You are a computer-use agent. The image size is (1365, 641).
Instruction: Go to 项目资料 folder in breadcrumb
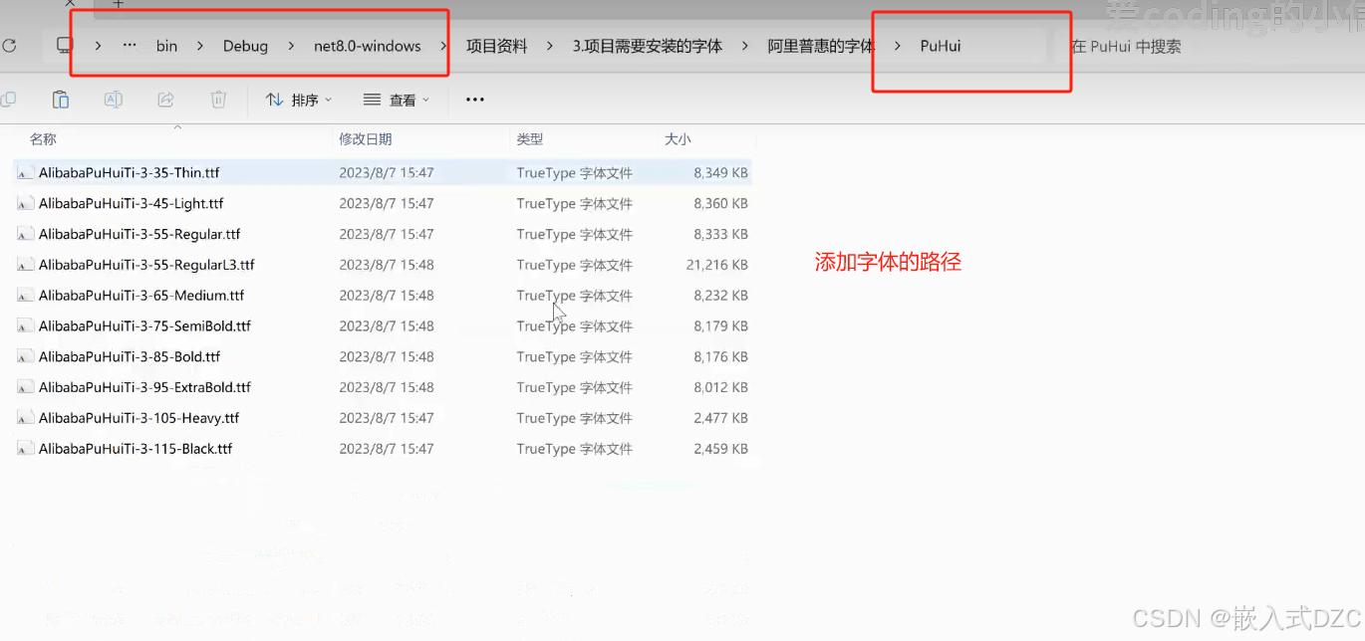(x=496, y=46)
